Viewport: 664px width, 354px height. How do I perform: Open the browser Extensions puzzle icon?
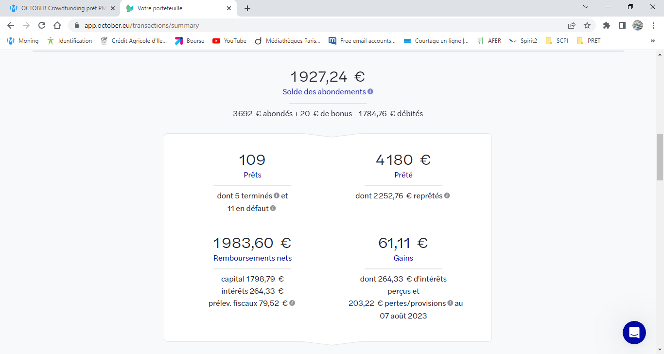click(606, 25)
